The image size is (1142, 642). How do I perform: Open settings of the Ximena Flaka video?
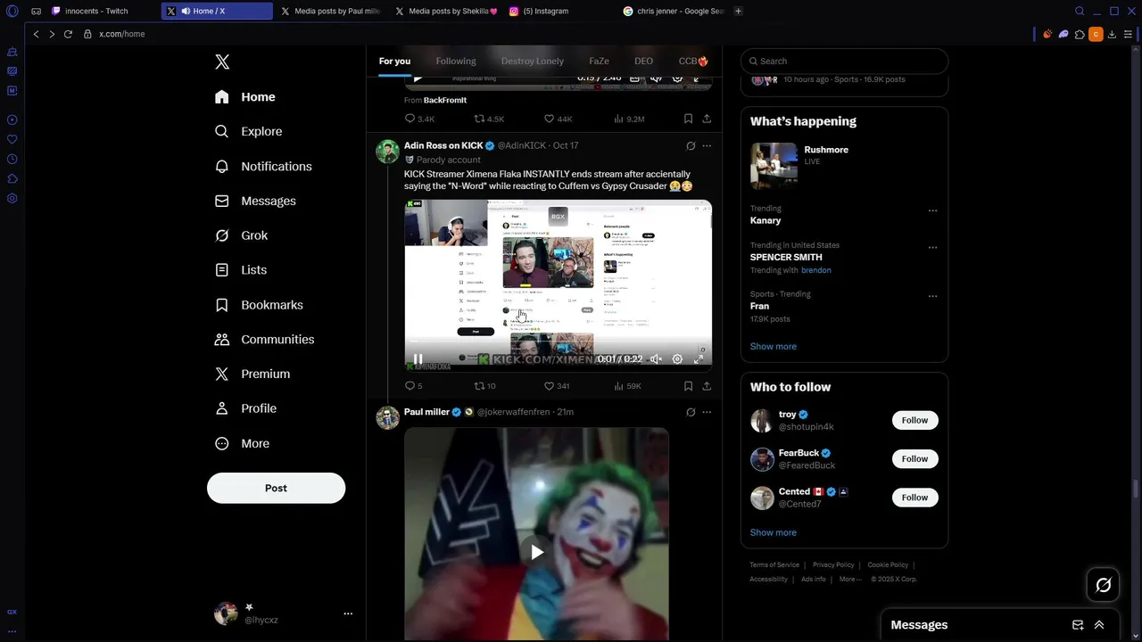pyautogui.click(x=677, y=359)
